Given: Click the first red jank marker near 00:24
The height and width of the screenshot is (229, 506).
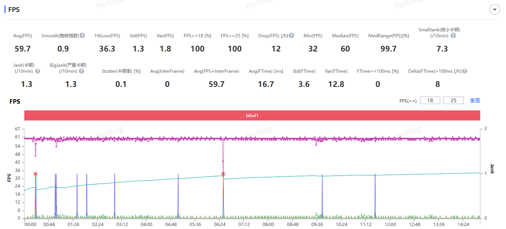Looking at the screenshot, I should tap(36, 174).
